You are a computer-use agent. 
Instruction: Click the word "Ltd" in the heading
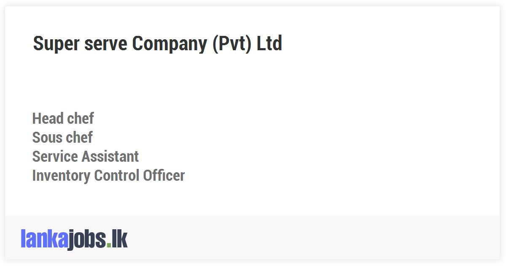pyautogui.click(x=269, y=43)
